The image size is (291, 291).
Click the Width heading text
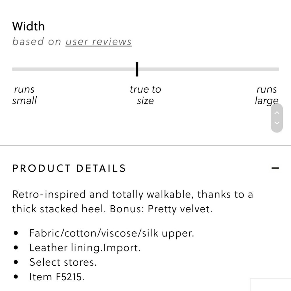29,27
